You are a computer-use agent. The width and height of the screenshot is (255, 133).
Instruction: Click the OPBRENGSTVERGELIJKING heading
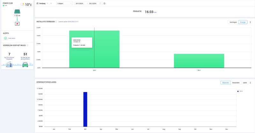46,82
